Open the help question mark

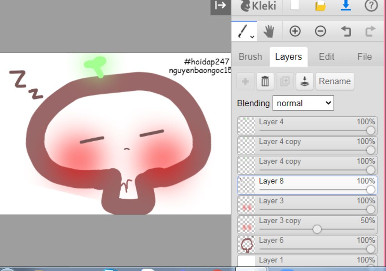pyautogui.click(x=371, y=5)
